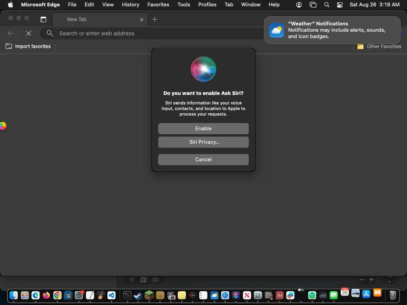Open Apple News from the Dock
The image size is (407, 305).
pyautogui.click(x=247, y=295)
